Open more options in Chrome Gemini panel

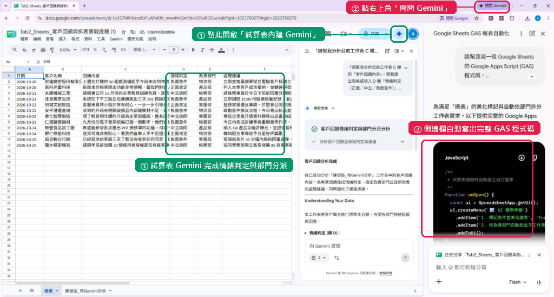(521, 34)
